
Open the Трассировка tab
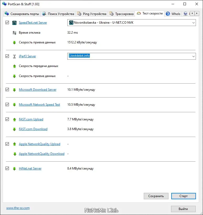pyautogui.click(x=122, y=14)
